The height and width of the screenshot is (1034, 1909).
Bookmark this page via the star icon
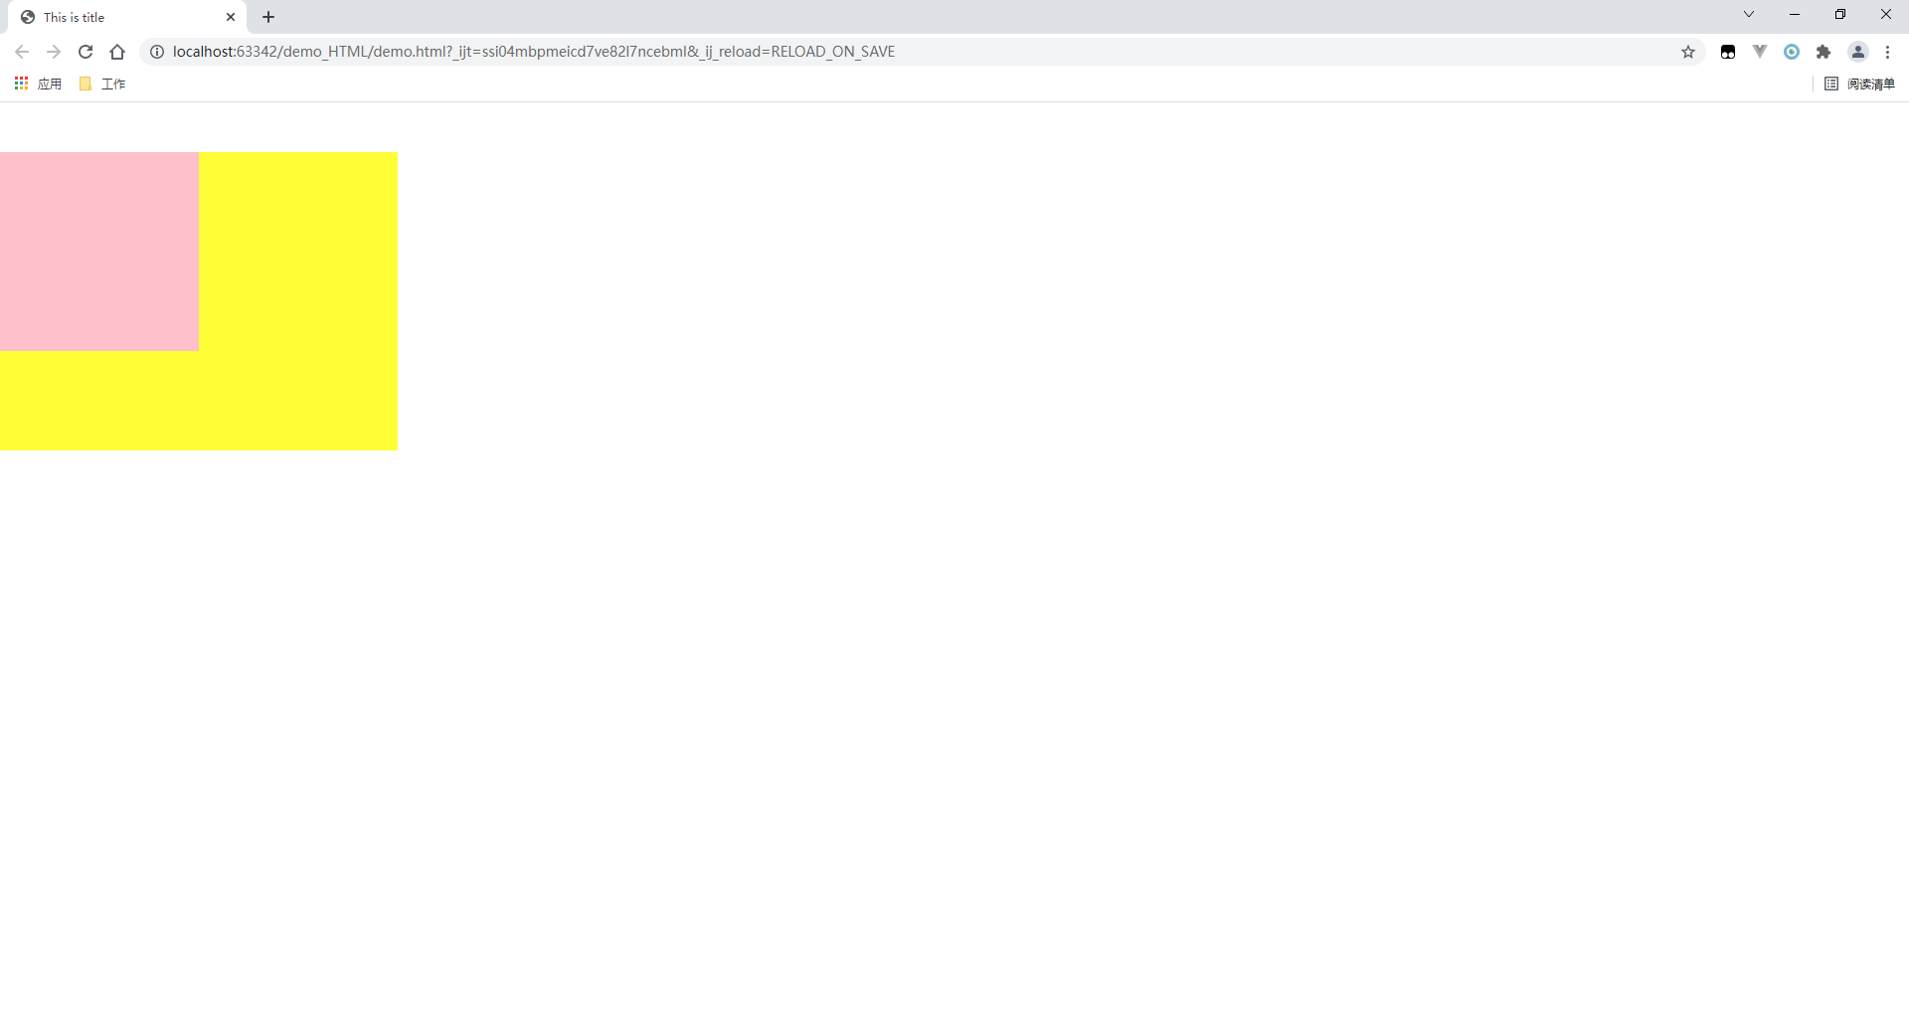[x=1688, y=51]
